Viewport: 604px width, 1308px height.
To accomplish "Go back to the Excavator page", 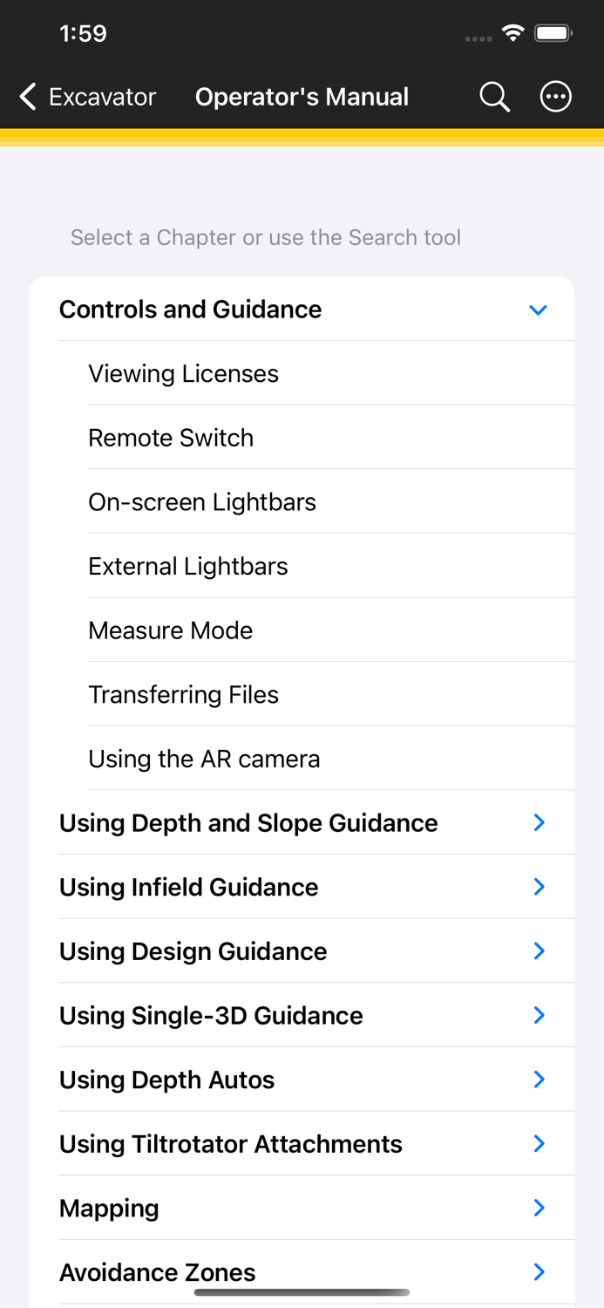I will pyautogui.click(x=88, y=97).
